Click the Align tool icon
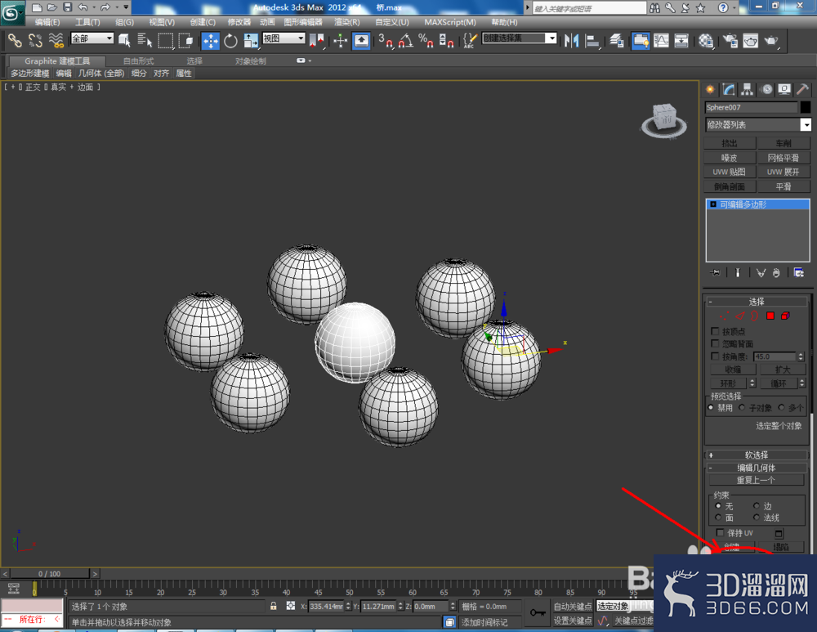The height and width of the screenshot is (632, 817). click(x=592, y=41)
